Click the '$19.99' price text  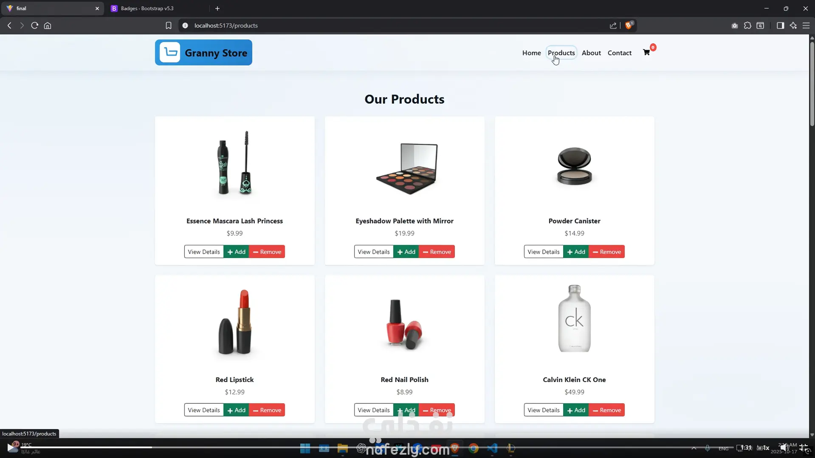click(x=404, y=233)
